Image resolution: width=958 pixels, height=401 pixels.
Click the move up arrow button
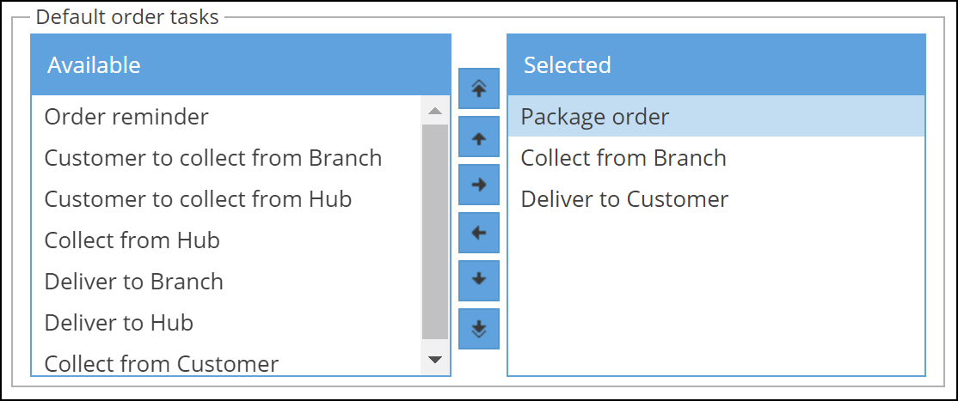479,137
